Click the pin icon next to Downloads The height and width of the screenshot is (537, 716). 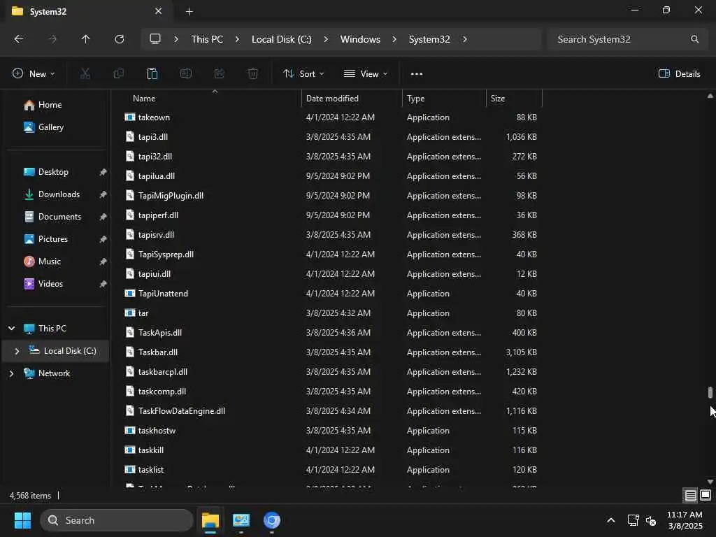tap(103, 194)
